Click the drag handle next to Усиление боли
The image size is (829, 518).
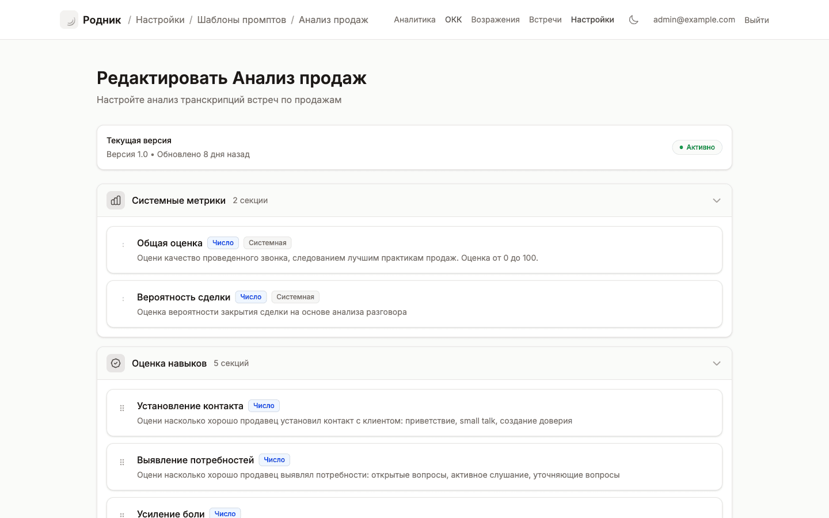pyautogui.click(x=121, y=514)
